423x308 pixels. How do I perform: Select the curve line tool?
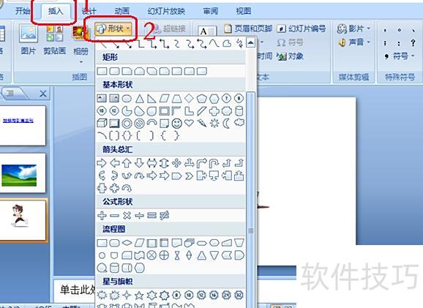pos(214,43)
